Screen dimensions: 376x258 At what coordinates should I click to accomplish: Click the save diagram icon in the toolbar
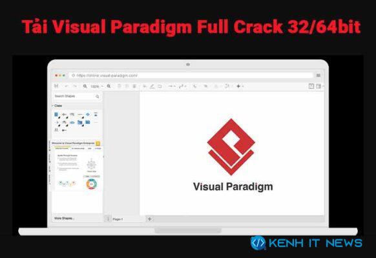56,86
